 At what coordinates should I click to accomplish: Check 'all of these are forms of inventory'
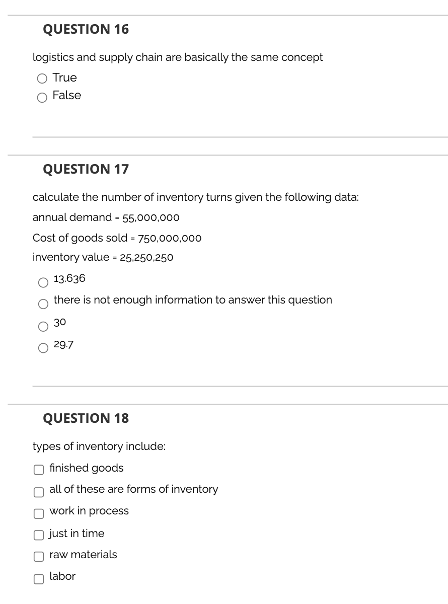point(38,492)
